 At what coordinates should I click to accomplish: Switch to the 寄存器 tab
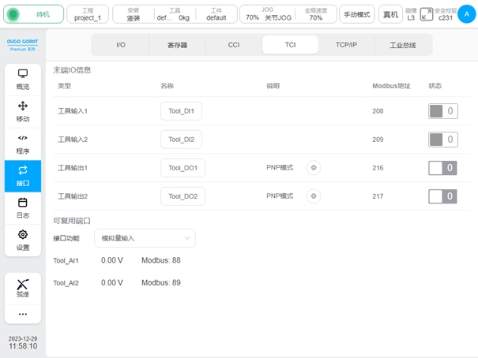pos(177,45)
